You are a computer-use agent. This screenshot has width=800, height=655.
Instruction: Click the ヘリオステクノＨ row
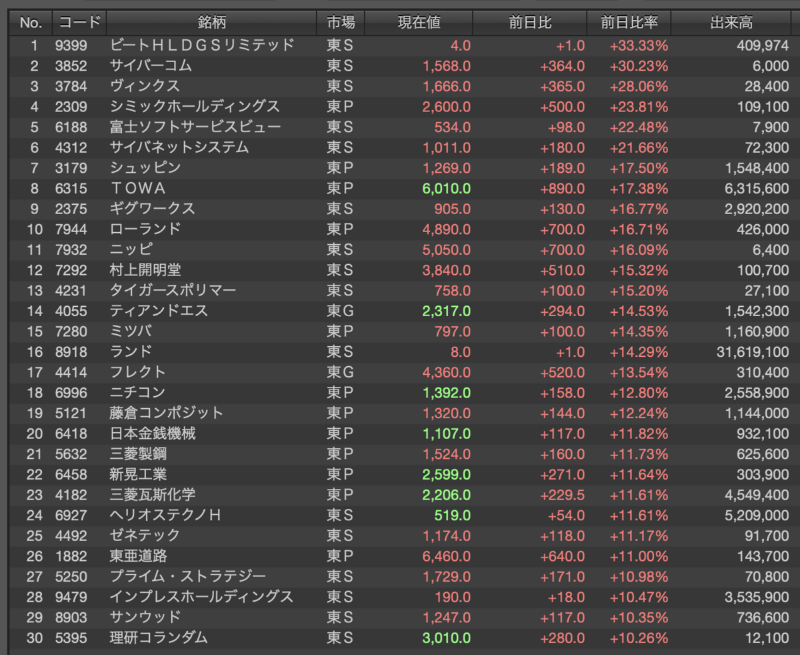[x=400, y=515]
